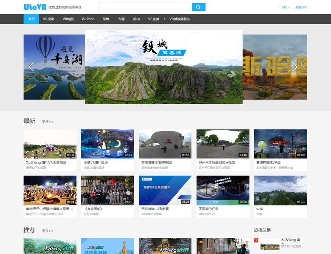Expand 更多>> beside 最新 section
331x254 pixels.
coord(47,122)
